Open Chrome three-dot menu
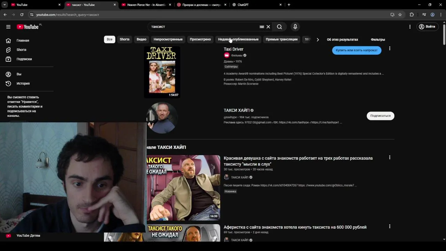The image size is (446, 251). (x=441, y=15)
